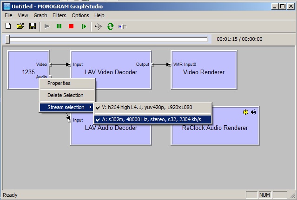Screen dimensions: 297x200
Task: Click the 00:01:15 / 00:00:00 time display
Action: [x=239, y=39]
